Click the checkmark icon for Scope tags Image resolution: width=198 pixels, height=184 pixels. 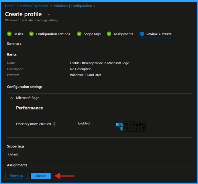(x=79, y=34)
